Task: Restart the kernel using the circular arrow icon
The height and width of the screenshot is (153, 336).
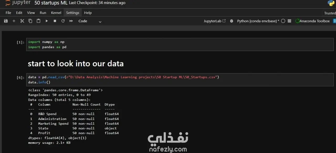Action: click(63, 21)
